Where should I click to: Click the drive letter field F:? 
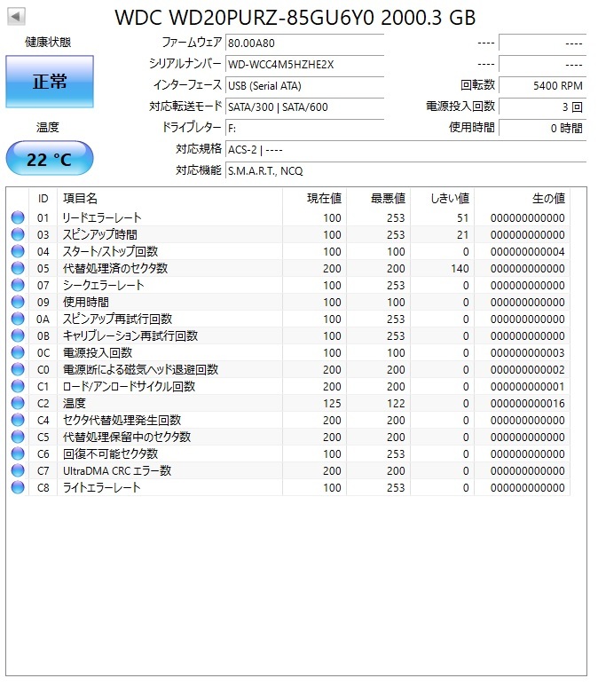click(x=304, y=128)
